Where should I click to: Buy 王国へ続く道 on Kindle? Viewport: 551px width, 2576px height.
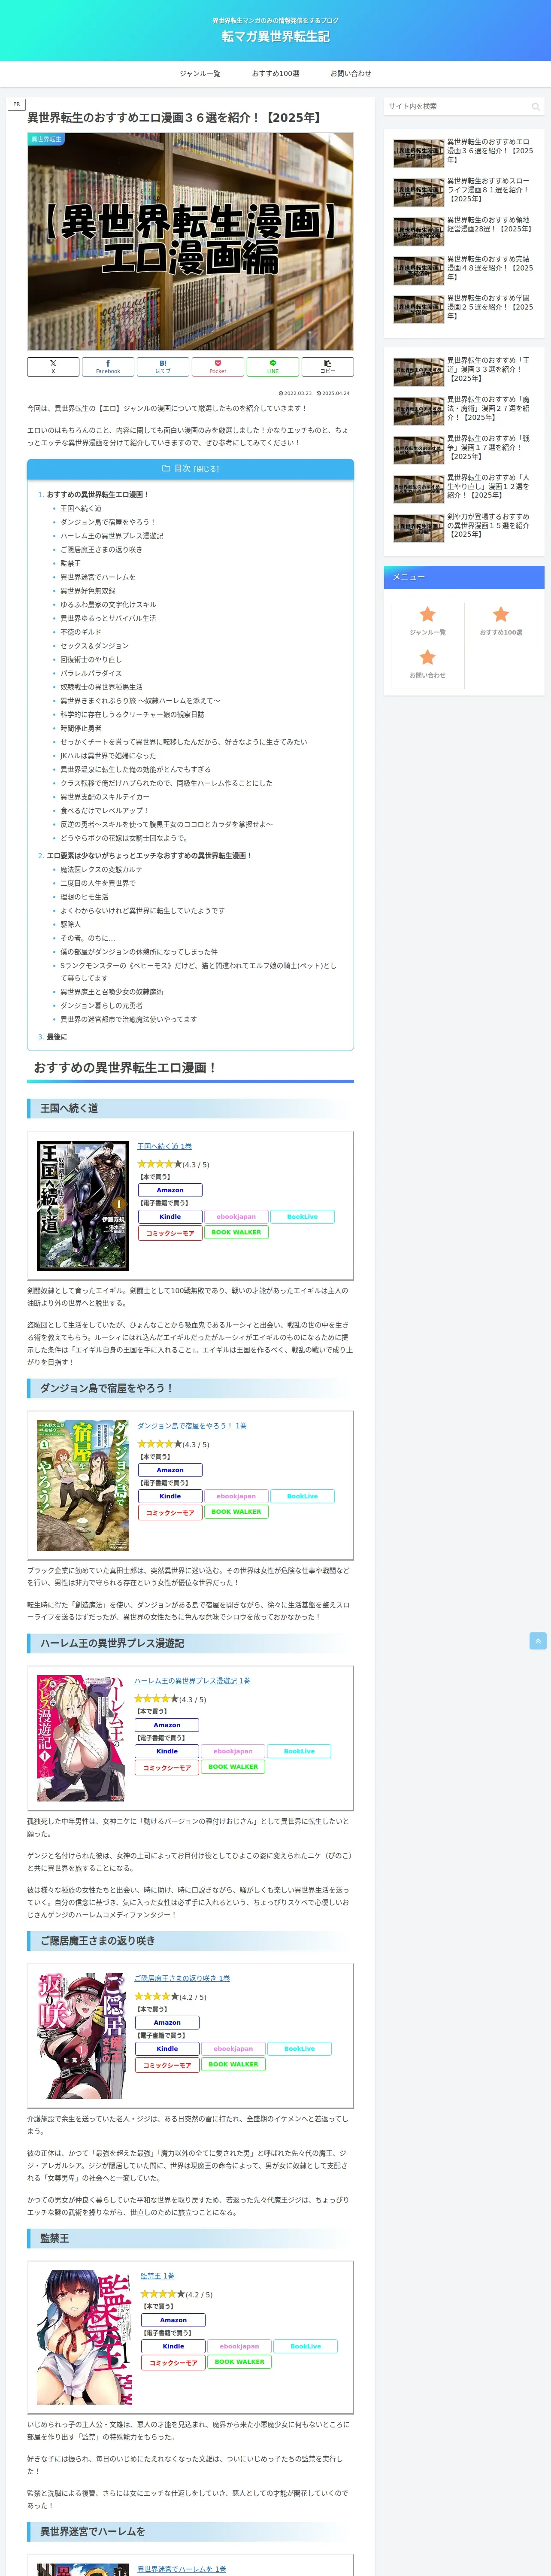(x=170, y=1217)
